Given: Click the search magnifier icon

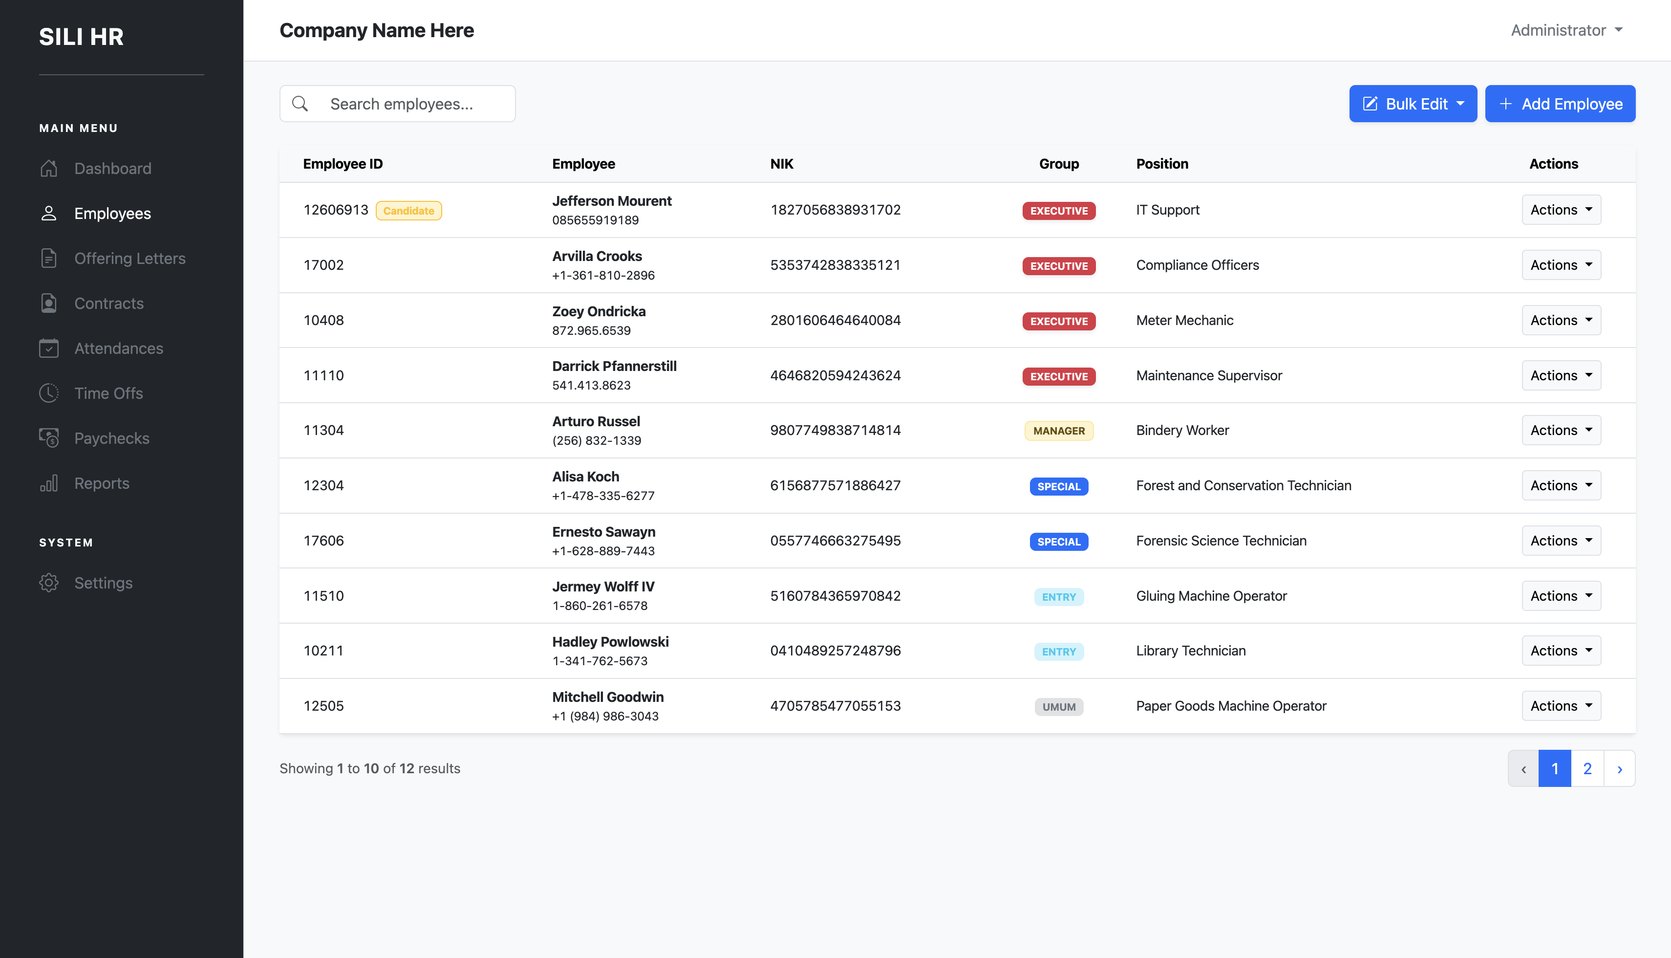Looking at the screenshot, I should point(300,104).
